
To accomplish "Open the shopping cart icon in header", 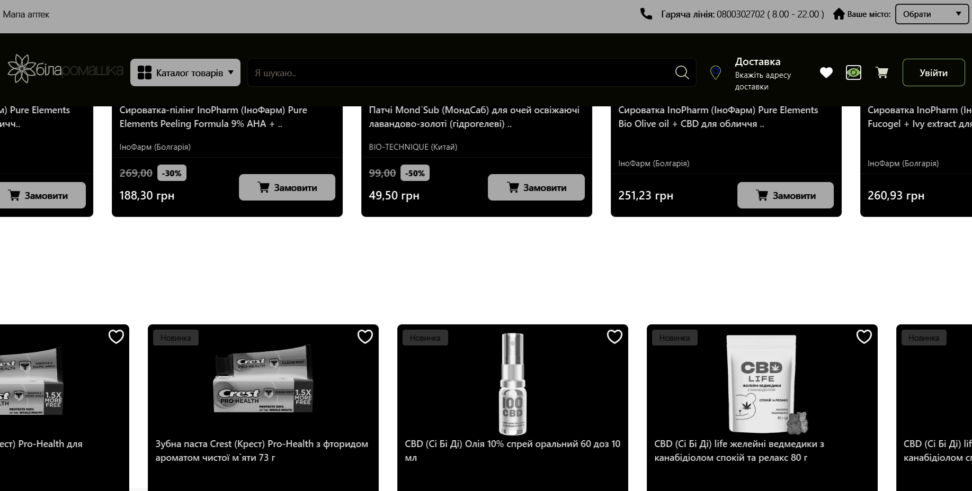I will [x=881, y=72].
